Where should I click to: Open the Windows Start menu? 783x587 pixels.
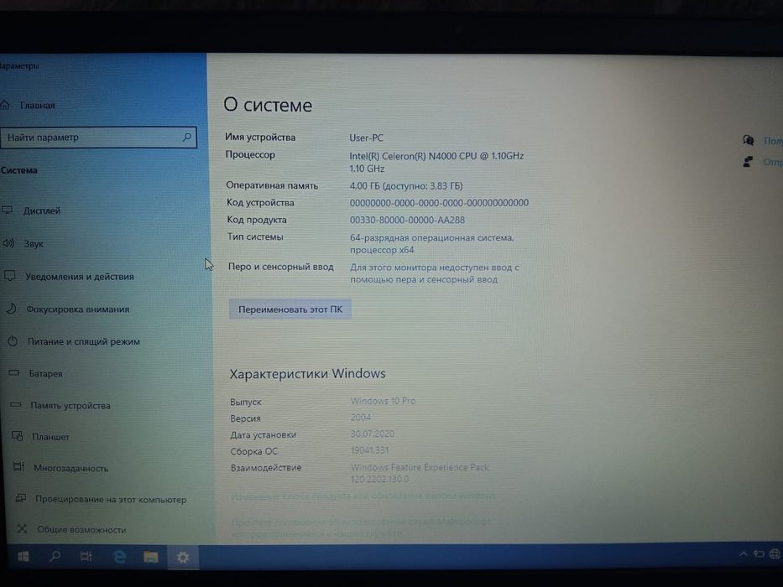click(x=23, y=557)
